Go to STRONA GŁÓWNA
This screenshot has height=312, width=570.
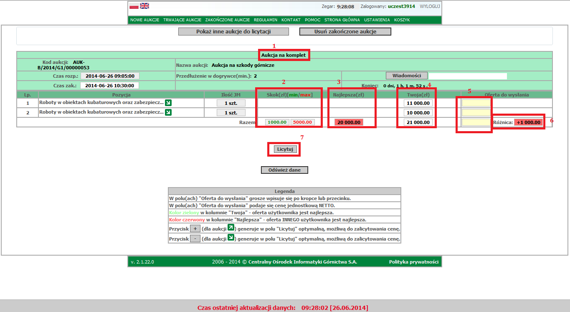pos(342,20)
